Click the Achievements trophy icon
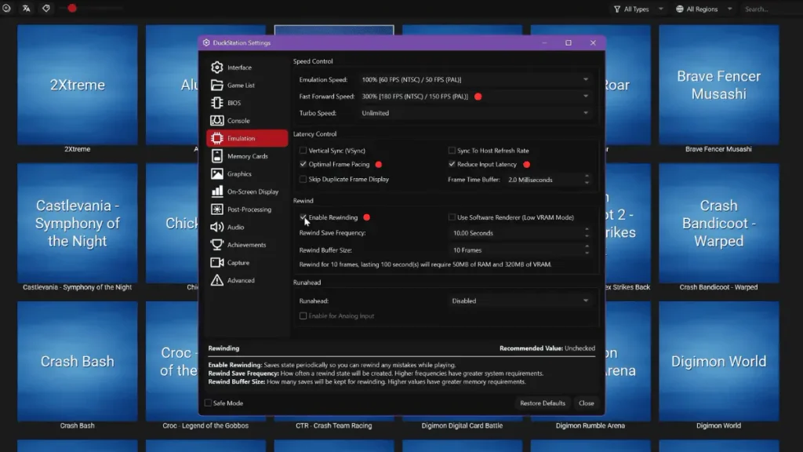The image size is (803, 452). (217, 245)
